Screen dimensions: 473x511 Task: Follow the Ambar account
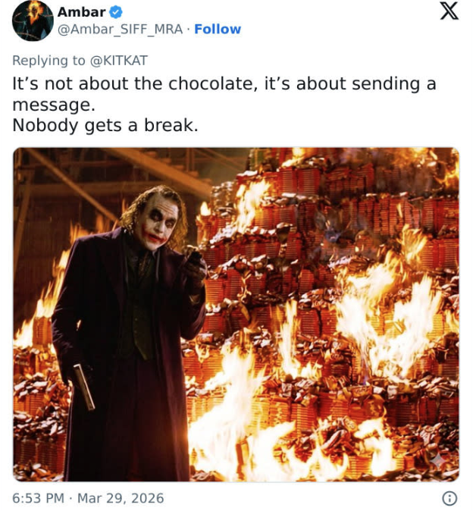pyautogui.click(x=218, y=29)
